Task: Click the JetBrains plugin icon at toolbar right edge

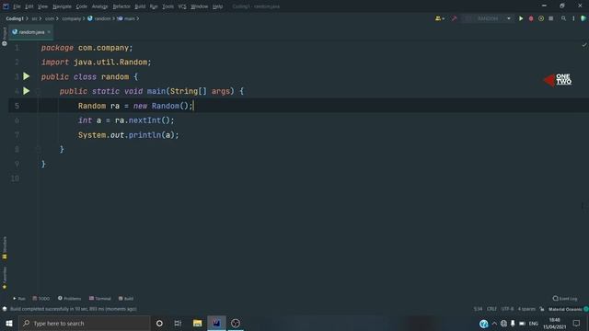Action: click(583, 18)
